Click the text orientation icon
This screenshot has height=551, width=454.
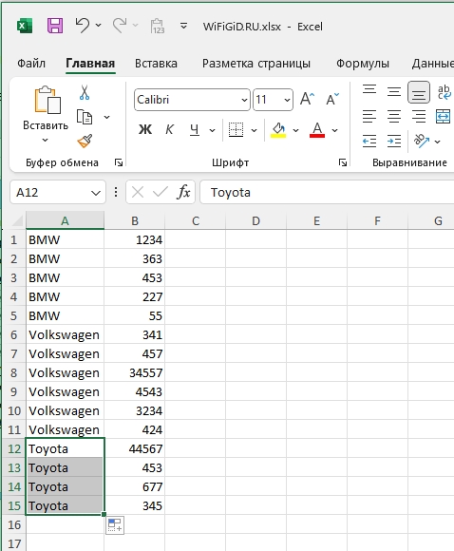[422, 141]
